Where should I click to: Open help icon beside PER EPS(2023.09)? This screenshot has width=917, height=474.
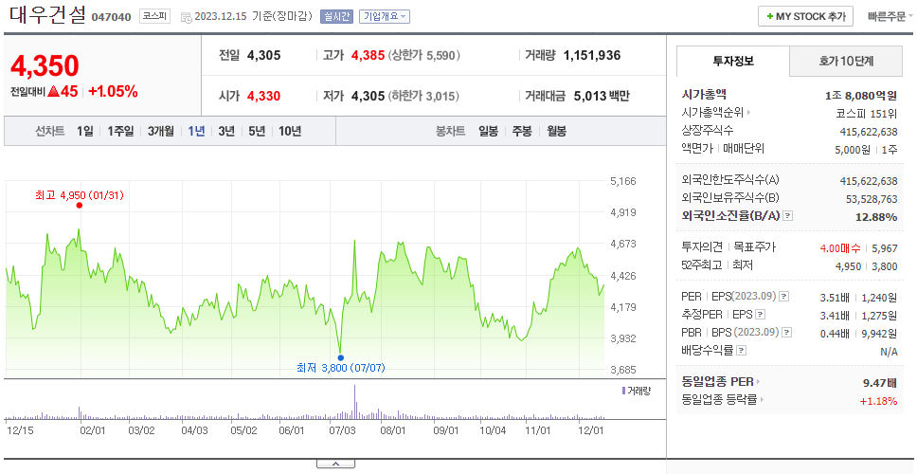784,297
